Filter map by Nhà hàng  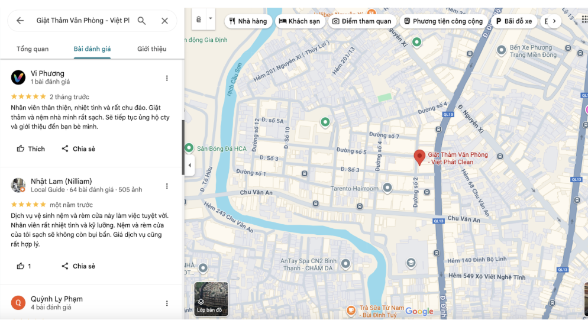tap(248, 21)
